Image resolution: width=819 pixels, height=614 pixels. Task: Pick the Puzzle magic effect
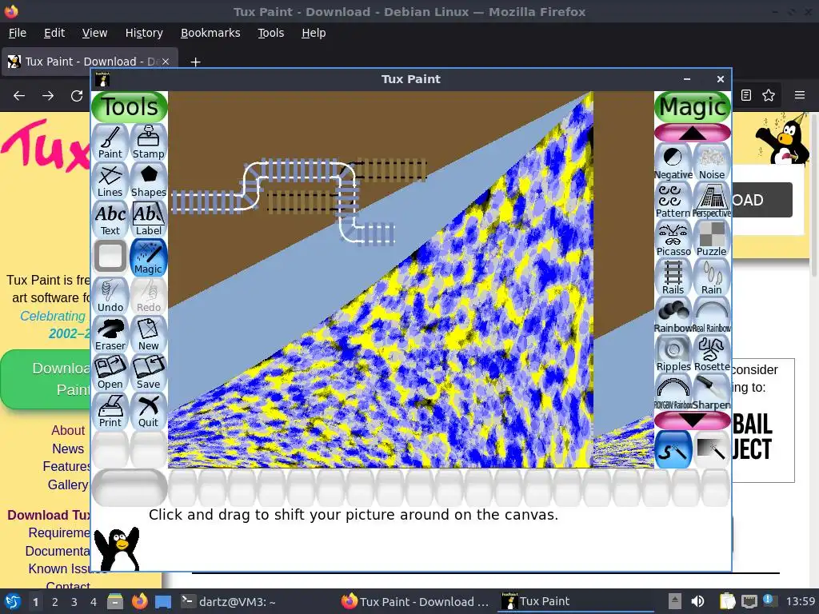711,240
